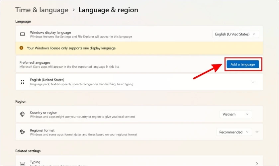Screen dimensions: 279x166
Task: Expand the Regional format section chevron
Action: point(257,132)
